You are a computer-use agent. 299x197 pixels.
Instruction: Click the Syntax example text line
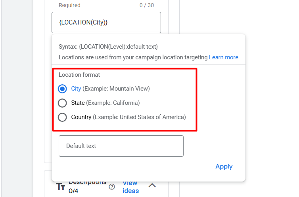108,46
